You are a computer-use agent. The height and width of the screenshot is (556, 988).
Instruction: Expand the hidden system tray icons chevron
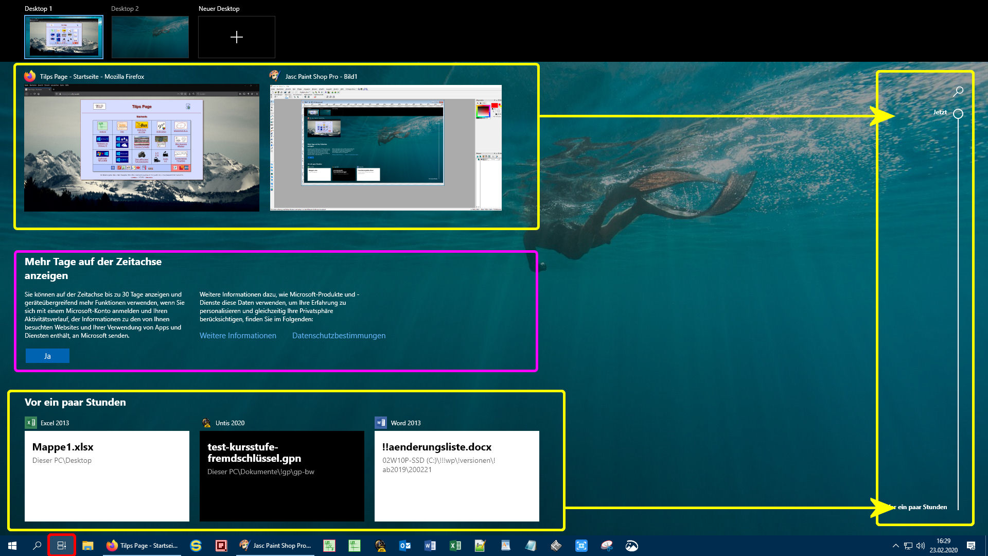[895, 546]
